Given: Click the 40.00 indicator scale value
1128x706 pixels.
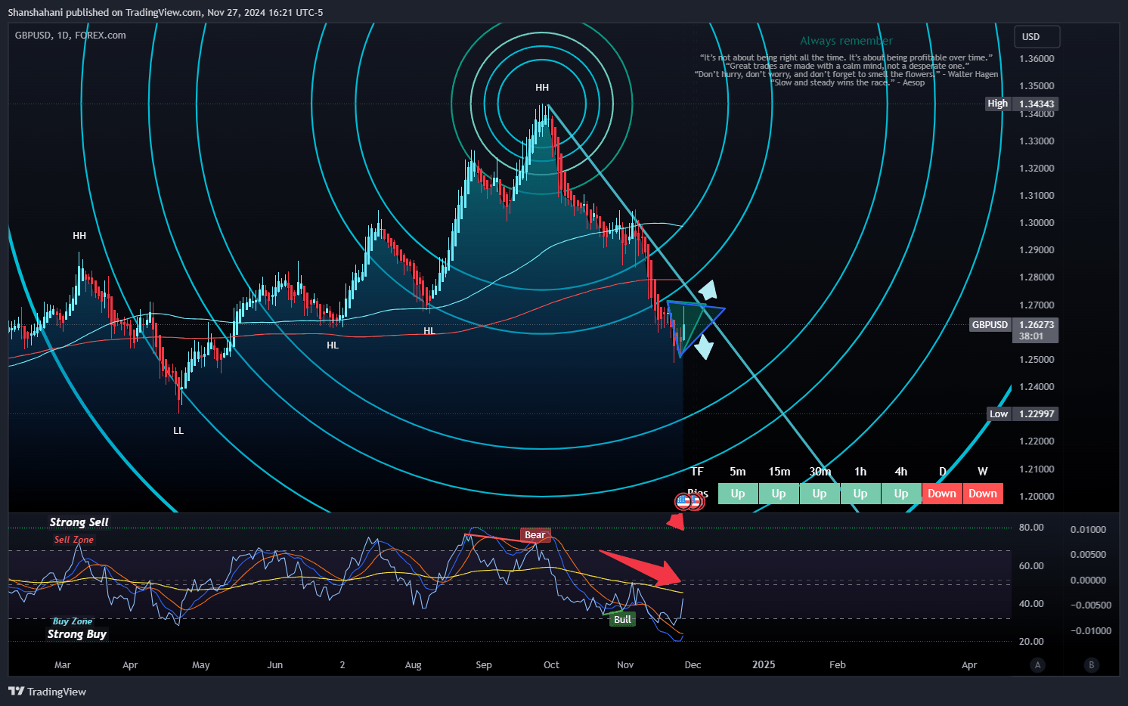Looking at the screenshot, I should coord(1031,604).
